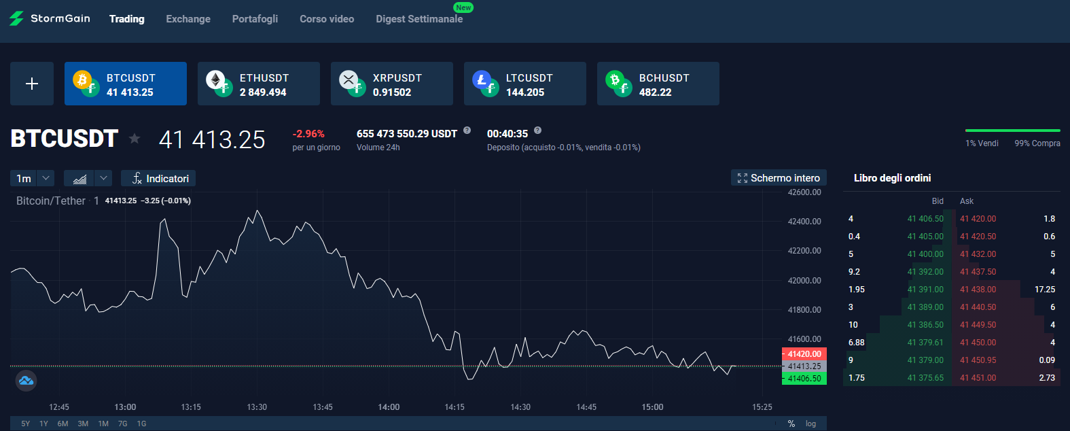Click bid price 41 386.50
The width and height of the screenshot is (1070, 431).
click(x=925, y=325)
